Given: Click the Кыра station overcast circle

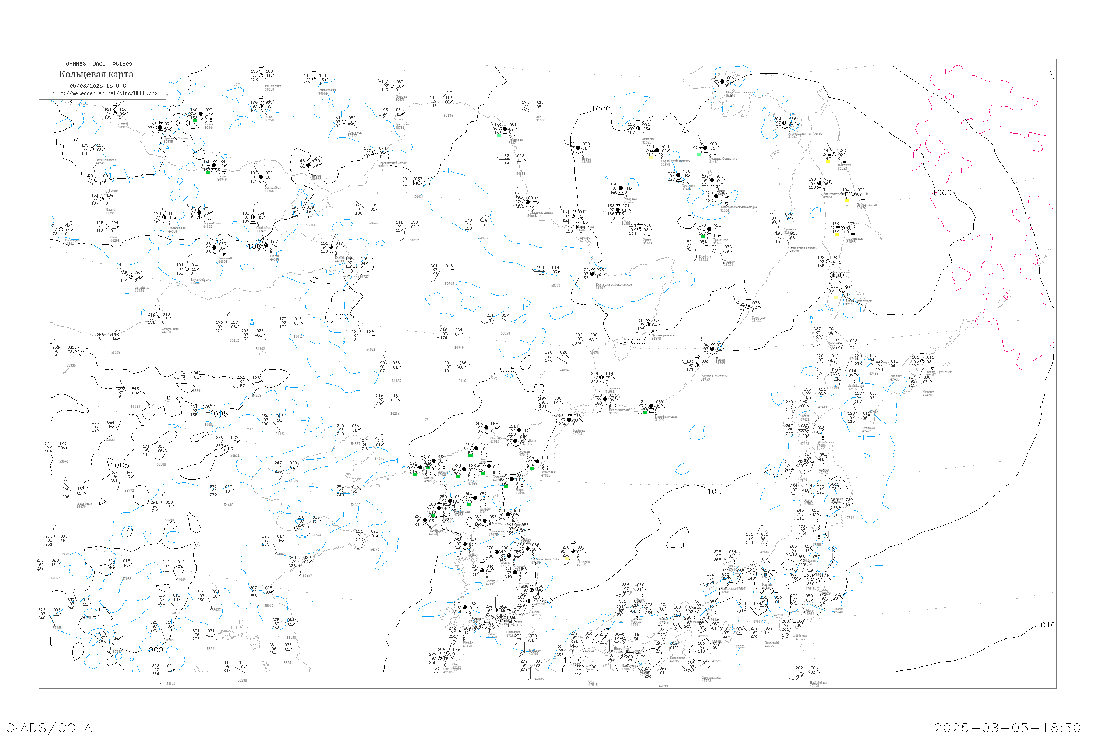Looking at the screenshot, I should (x=213, y=166).
